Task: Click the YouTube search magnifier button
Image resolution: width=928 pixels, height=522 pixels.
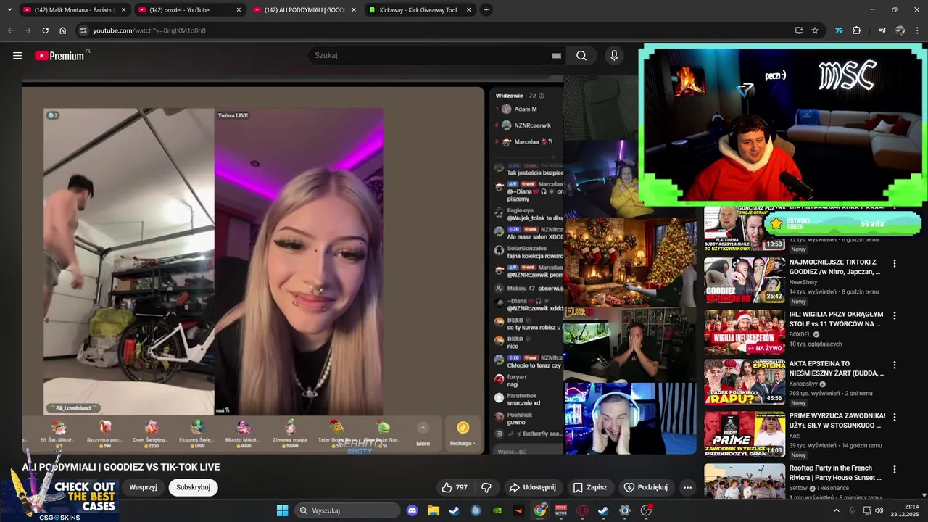Action: [x=581, y=56]
